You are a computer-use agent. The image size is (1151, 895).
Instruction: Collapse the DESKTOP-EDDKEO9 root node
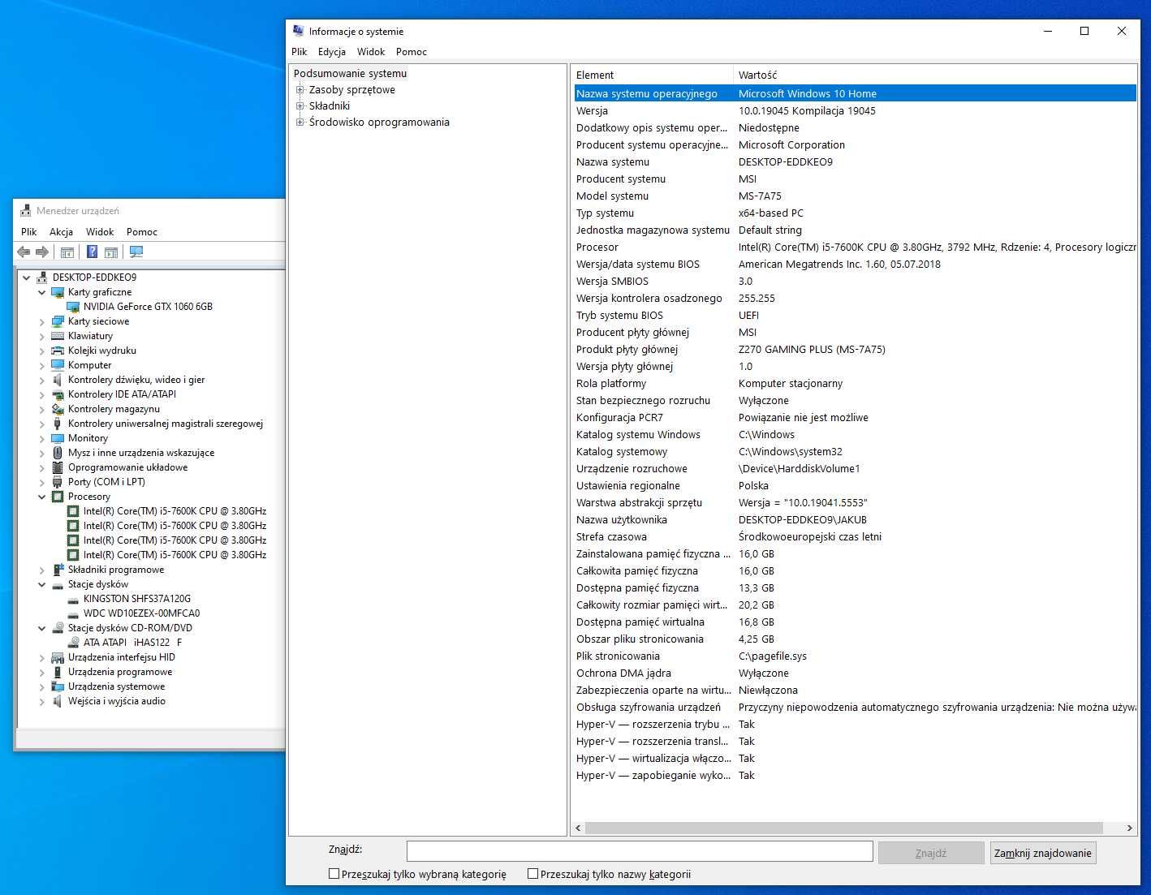click(27, 278)
